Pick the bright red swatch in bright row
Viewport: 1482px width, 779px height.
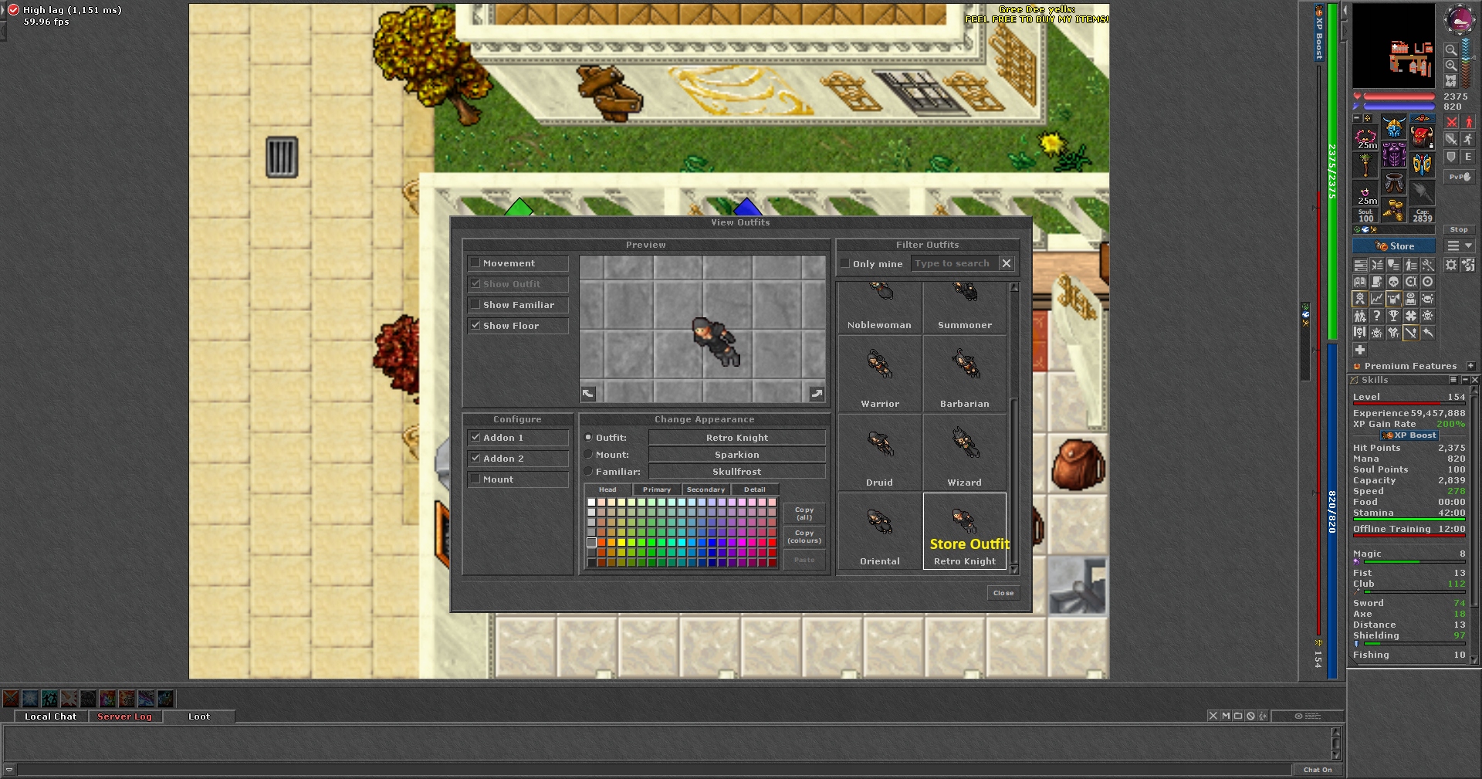[772, 543]
